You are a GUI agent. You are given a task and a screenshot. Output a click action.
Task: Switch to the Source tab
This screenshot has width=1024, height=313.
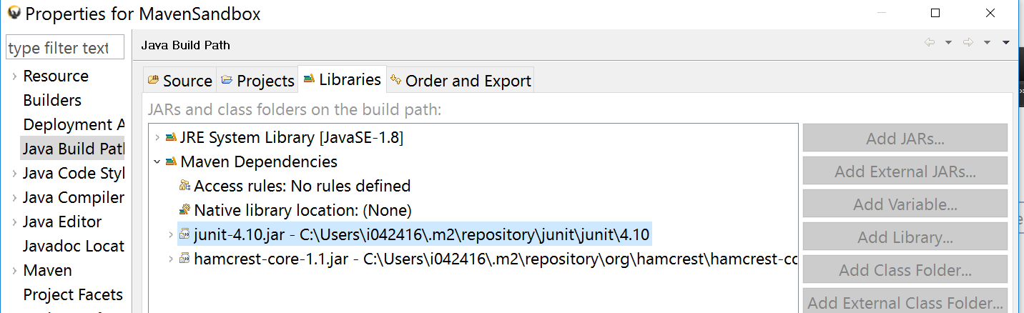pyautogui.click(x=180, y=81)
